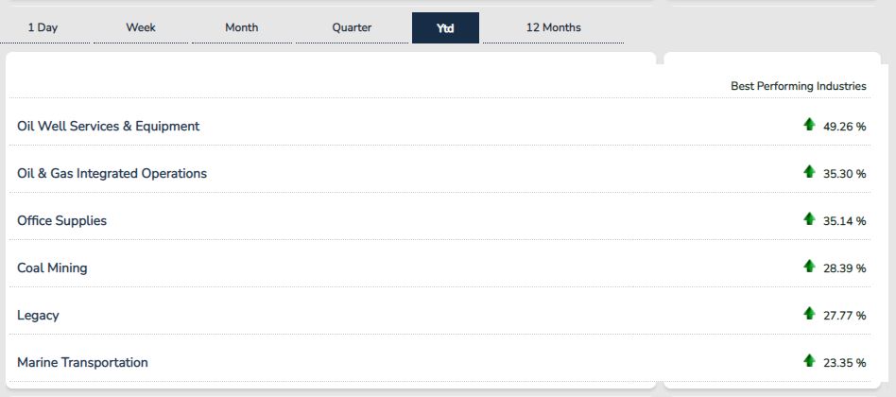Image resolution: width=896 pixels, height=397 pixels.
Task: Select the active Ytd tab
Action: point(446,27)
